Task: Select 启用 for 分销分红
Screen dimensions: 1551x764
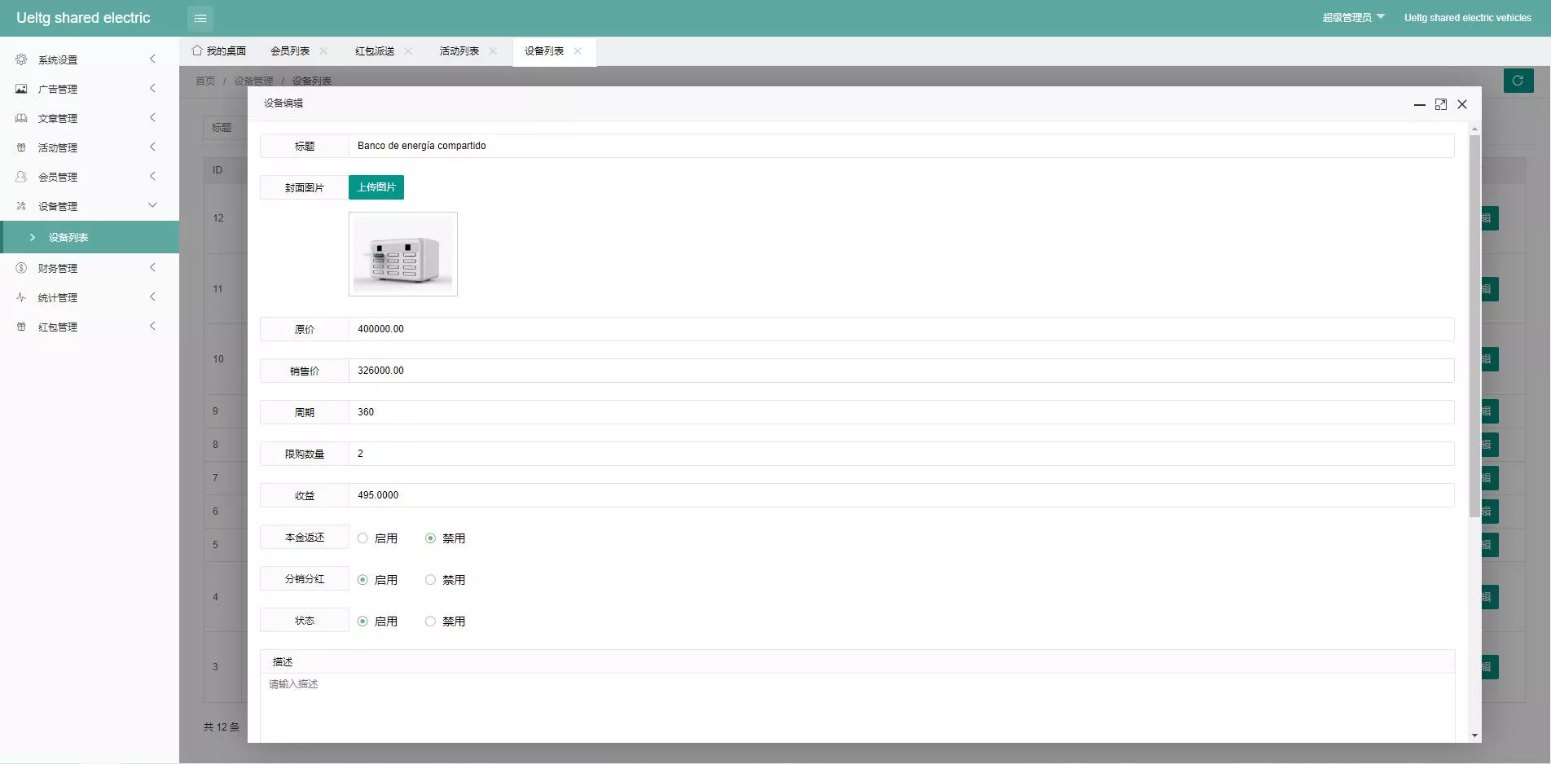Action: coord(378,580)
